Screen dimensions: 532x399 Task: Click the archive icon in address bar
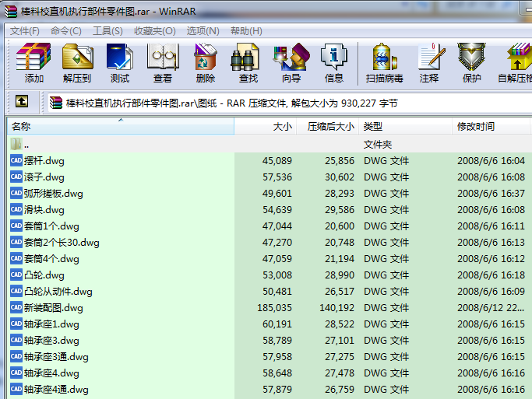pos(56,103)
